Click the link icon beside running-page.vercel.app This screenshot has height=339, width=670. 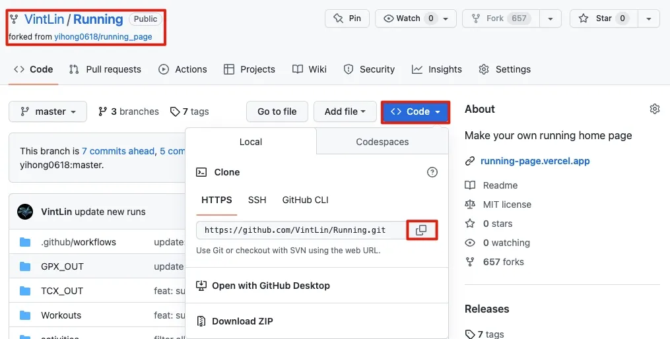[x=470, y=161]
